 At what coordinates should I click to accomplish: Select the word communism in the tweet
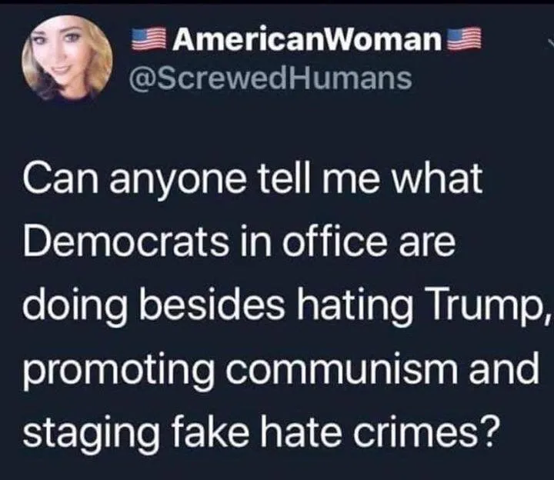(342, 370)
